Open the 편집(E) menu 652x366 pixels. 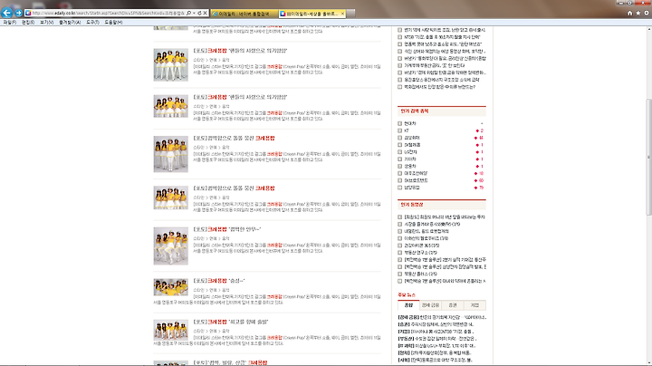tap(28, 23)
